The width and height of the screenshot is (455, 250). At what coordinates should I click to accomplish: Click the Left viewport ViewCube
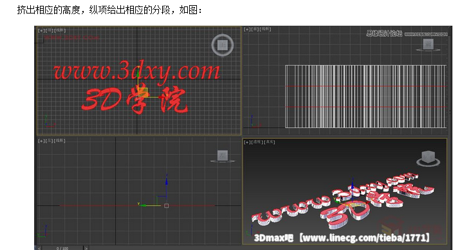tap(223, 156)
